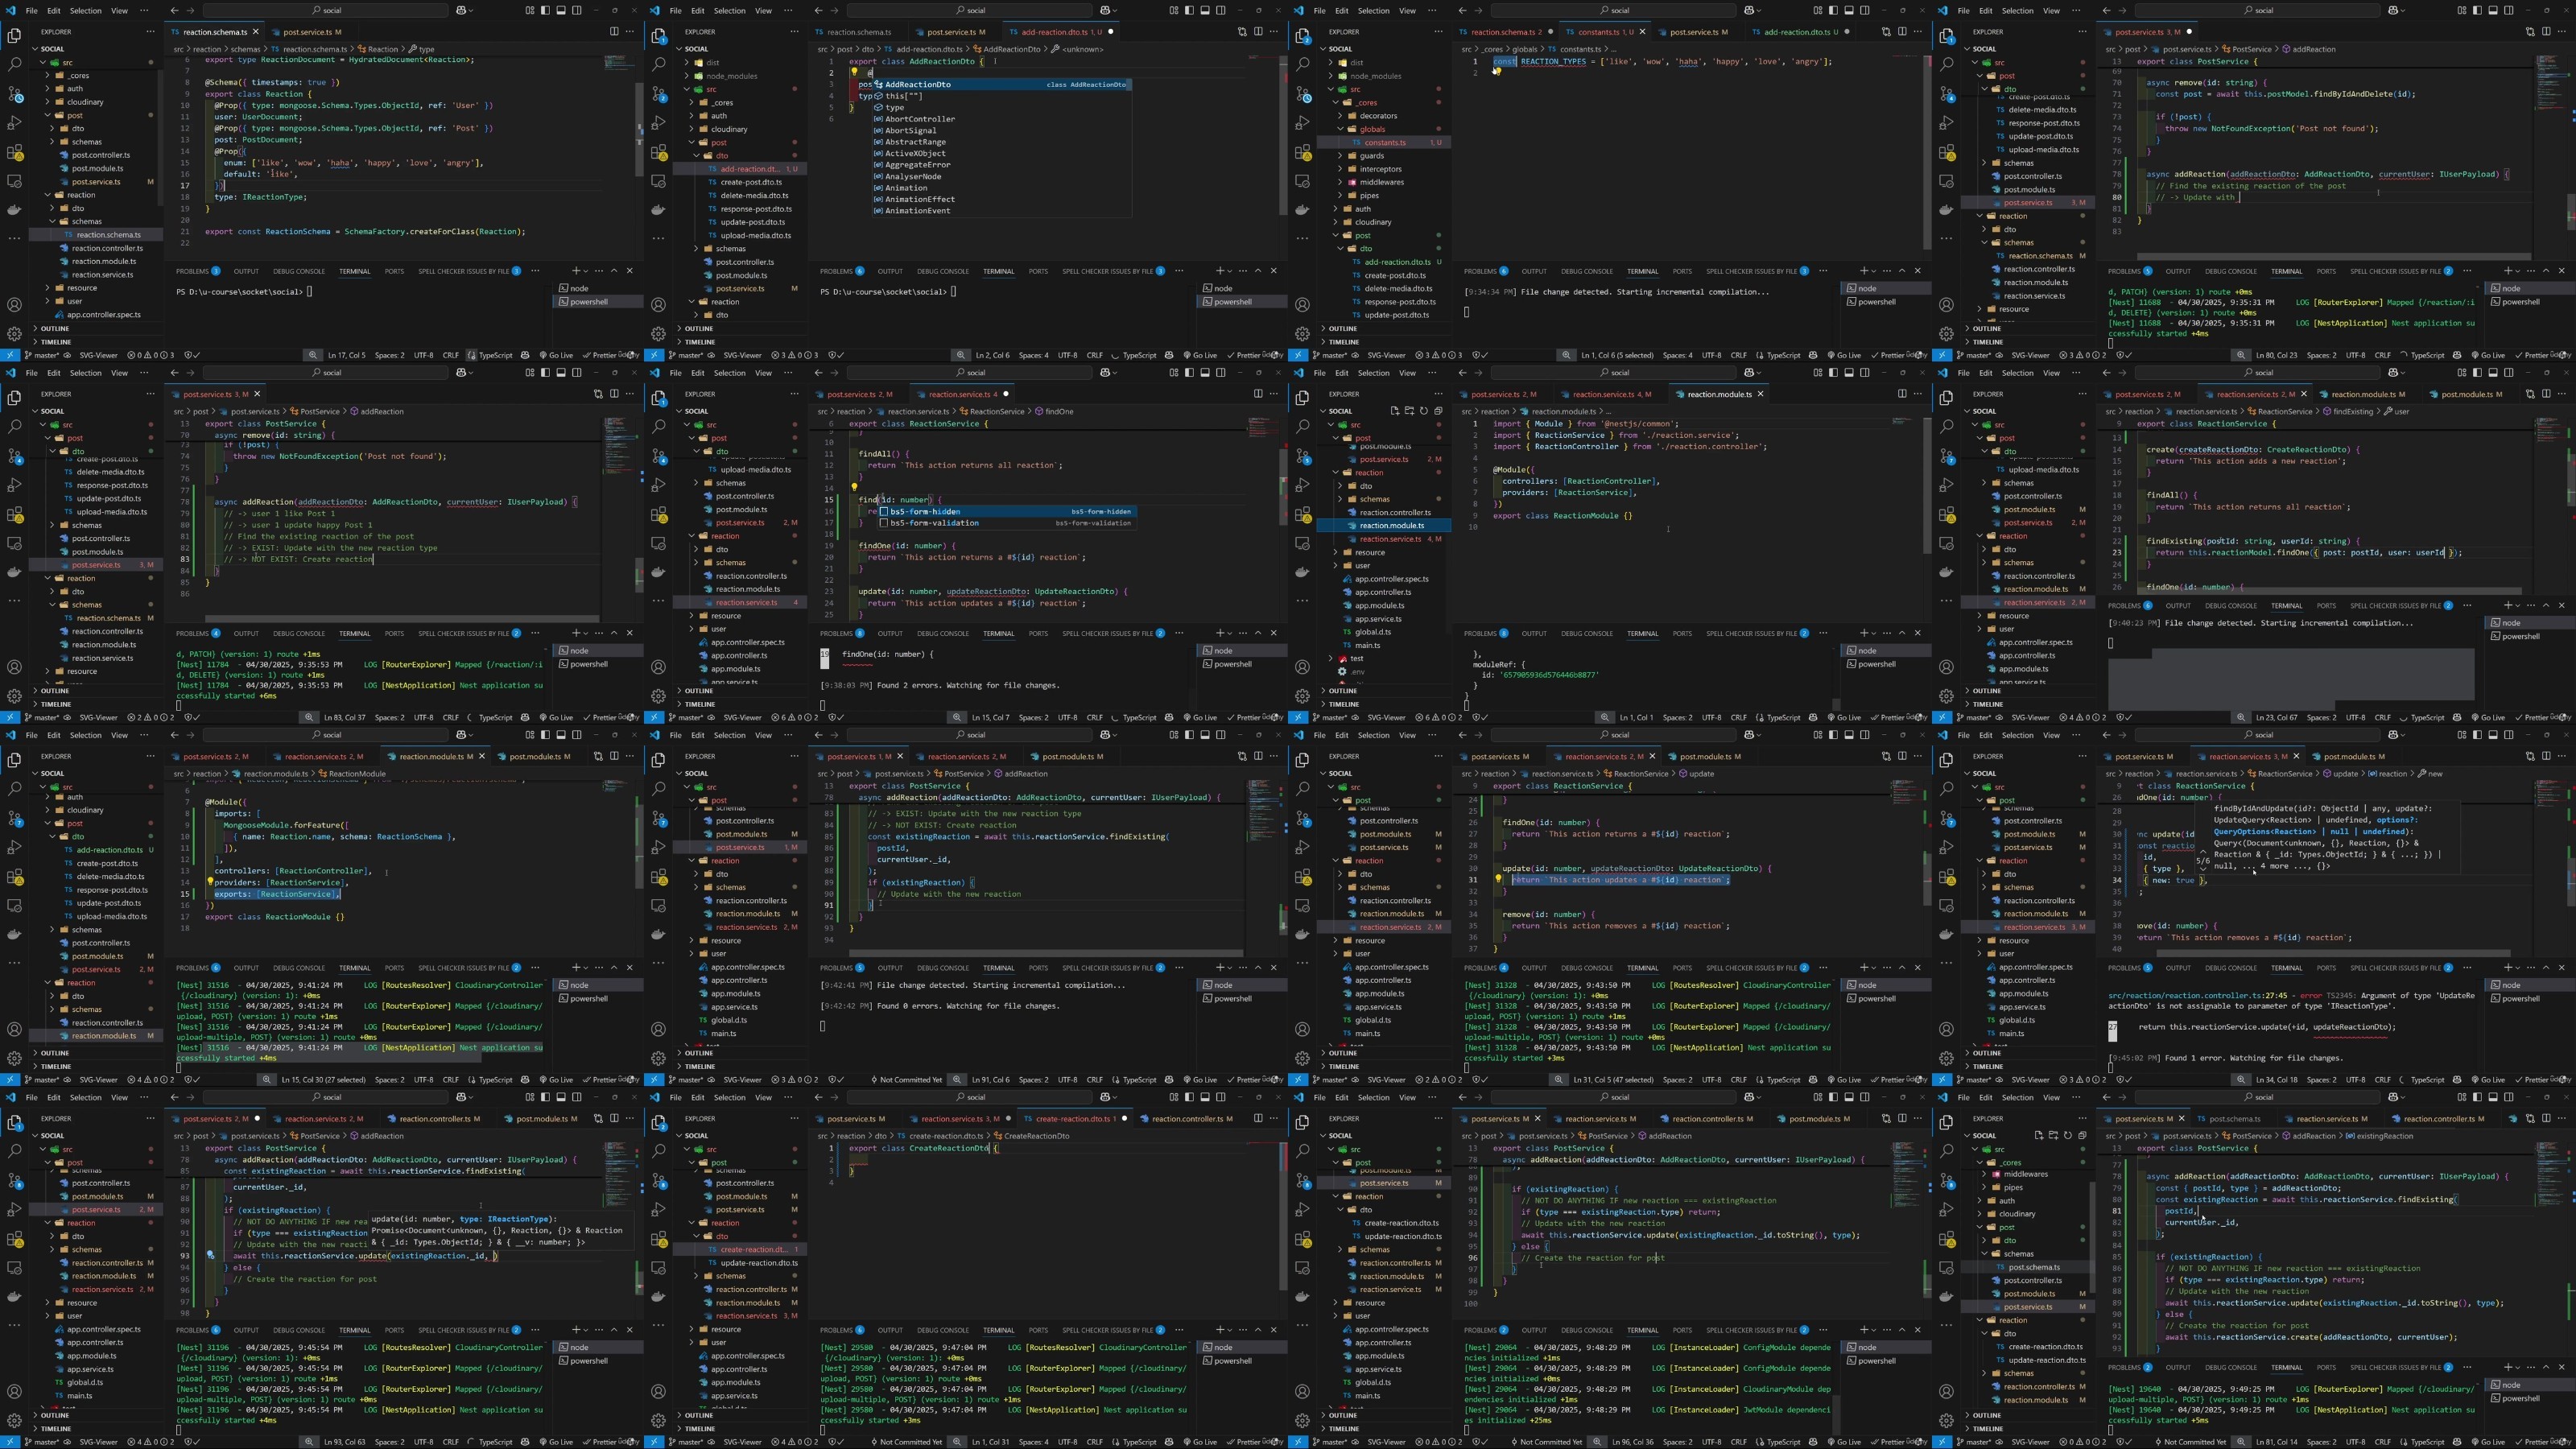Split editor right in the constants.ts window
This screenshot has width=2576, height=1449.
(x=1902, y=31)
